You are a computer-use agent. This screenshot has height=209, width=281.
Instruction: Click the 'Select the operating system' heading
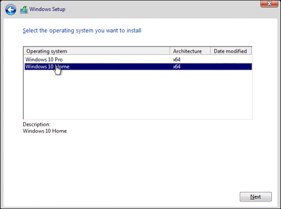pos(82,31)
